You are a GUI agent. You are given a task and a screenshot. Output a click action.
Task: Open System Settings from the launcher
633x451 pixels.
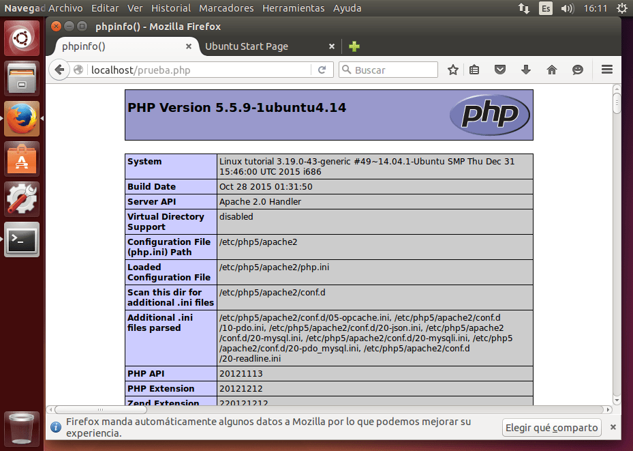click(x=22, y=199)
